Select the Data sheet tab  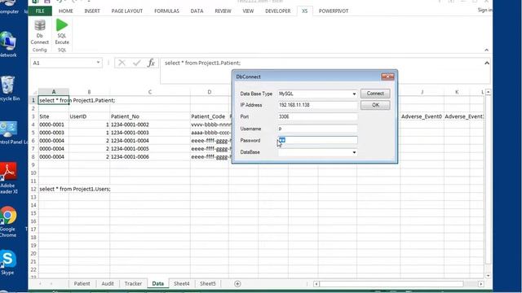click(157, 284)
